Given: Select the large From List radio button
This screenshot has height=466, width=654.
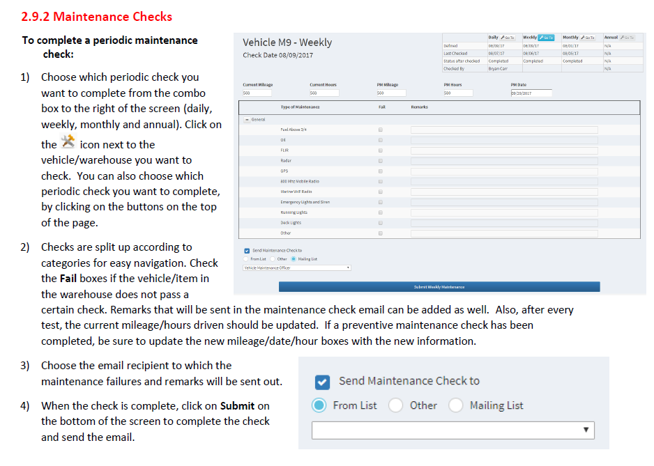Looking at the screenshot, I should [x=319, y=405].
